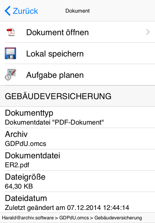Select the GEBÄUDEVERSICHERUNG section header
The width and height of the screenshot is (155, 223).
point(77,96)
